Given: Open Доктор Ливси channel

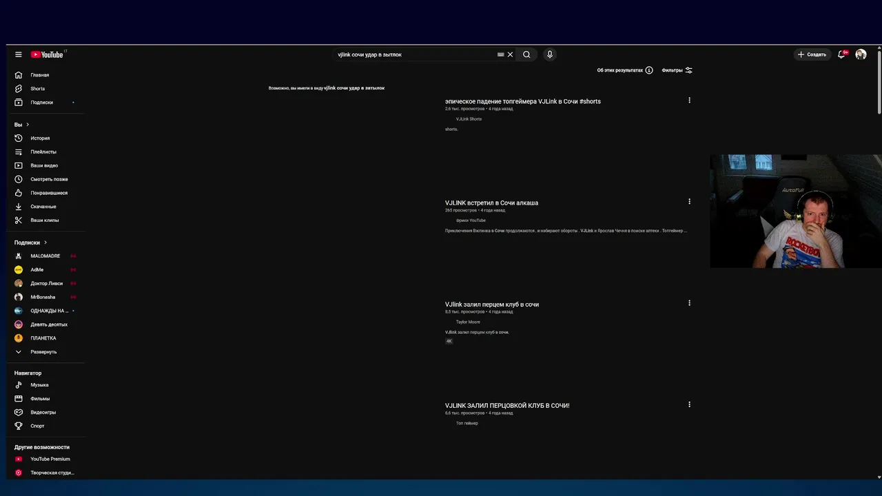Looking at the screenshot, I should (x=45, y=283).
